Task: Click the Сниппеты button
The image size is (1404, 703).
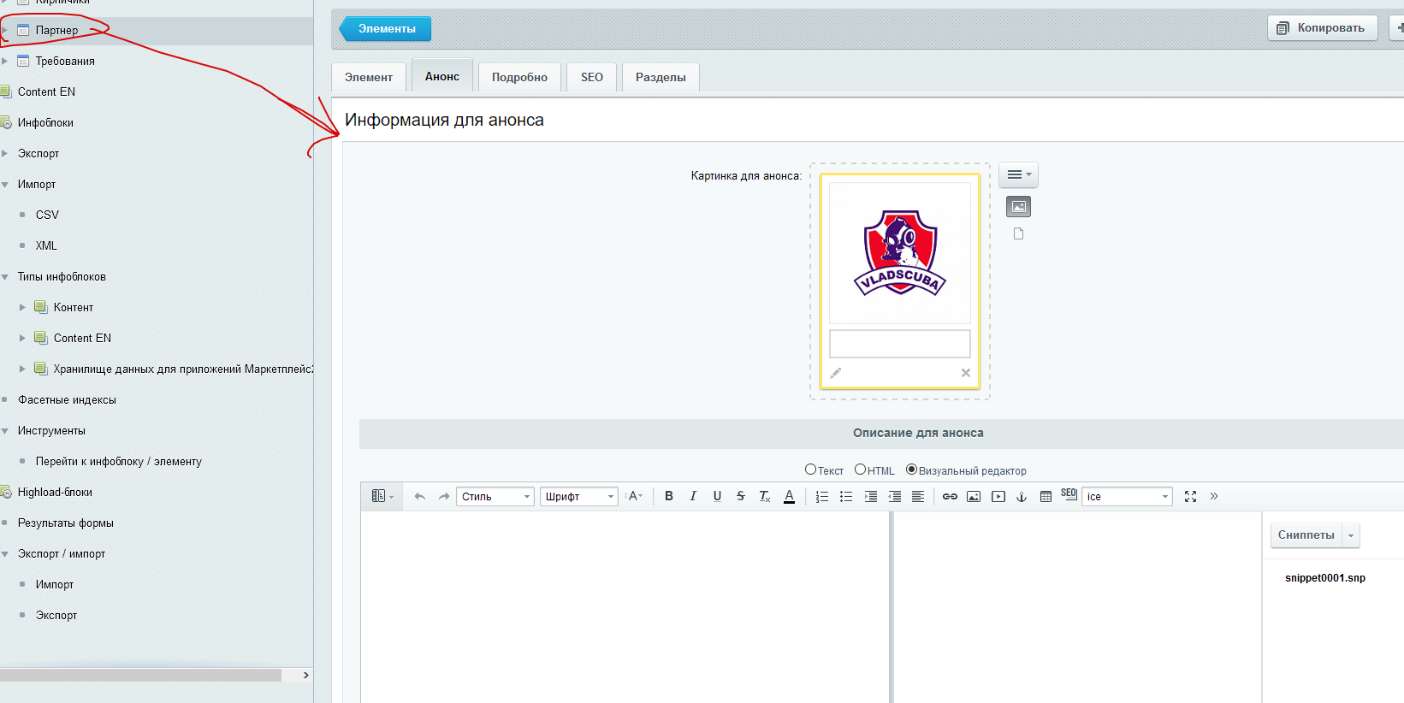Action: (1306, 535)
